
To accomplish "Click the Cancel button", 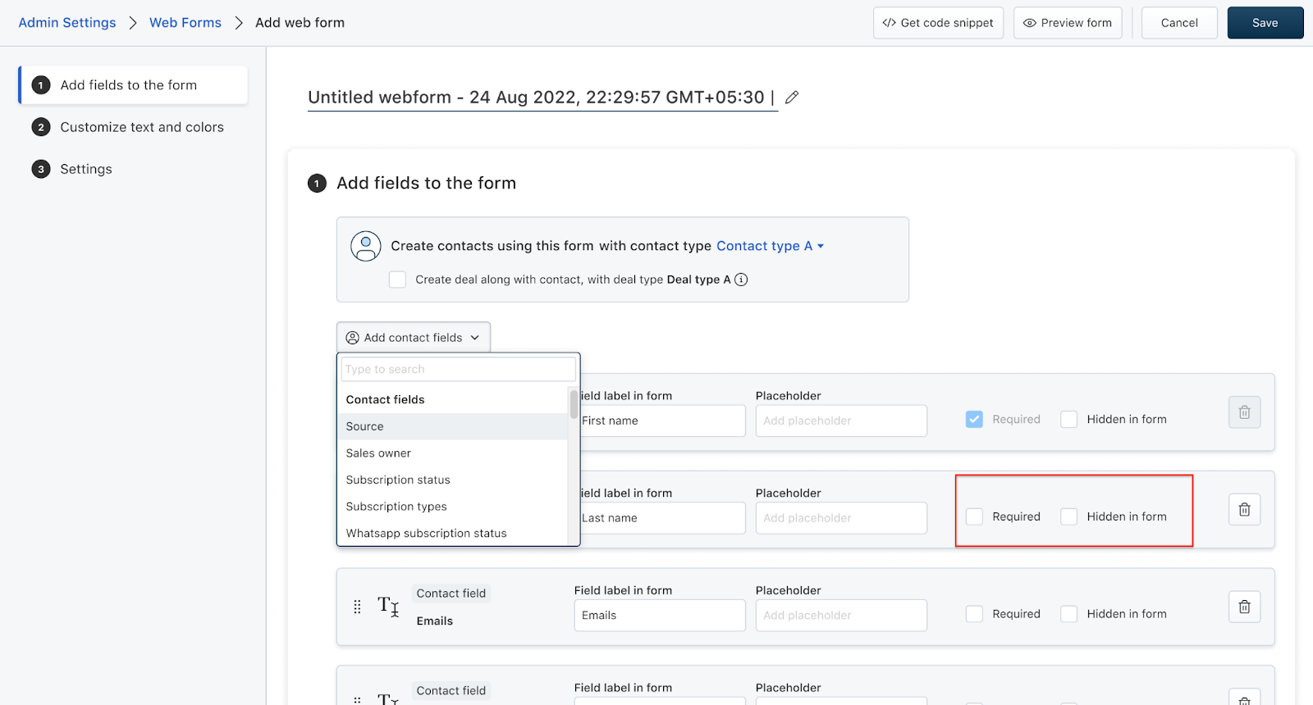I will [x=1179, y=23].
